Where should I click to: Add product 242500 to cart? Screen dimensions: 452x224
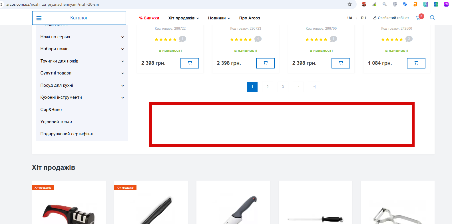tap(416, 63)
